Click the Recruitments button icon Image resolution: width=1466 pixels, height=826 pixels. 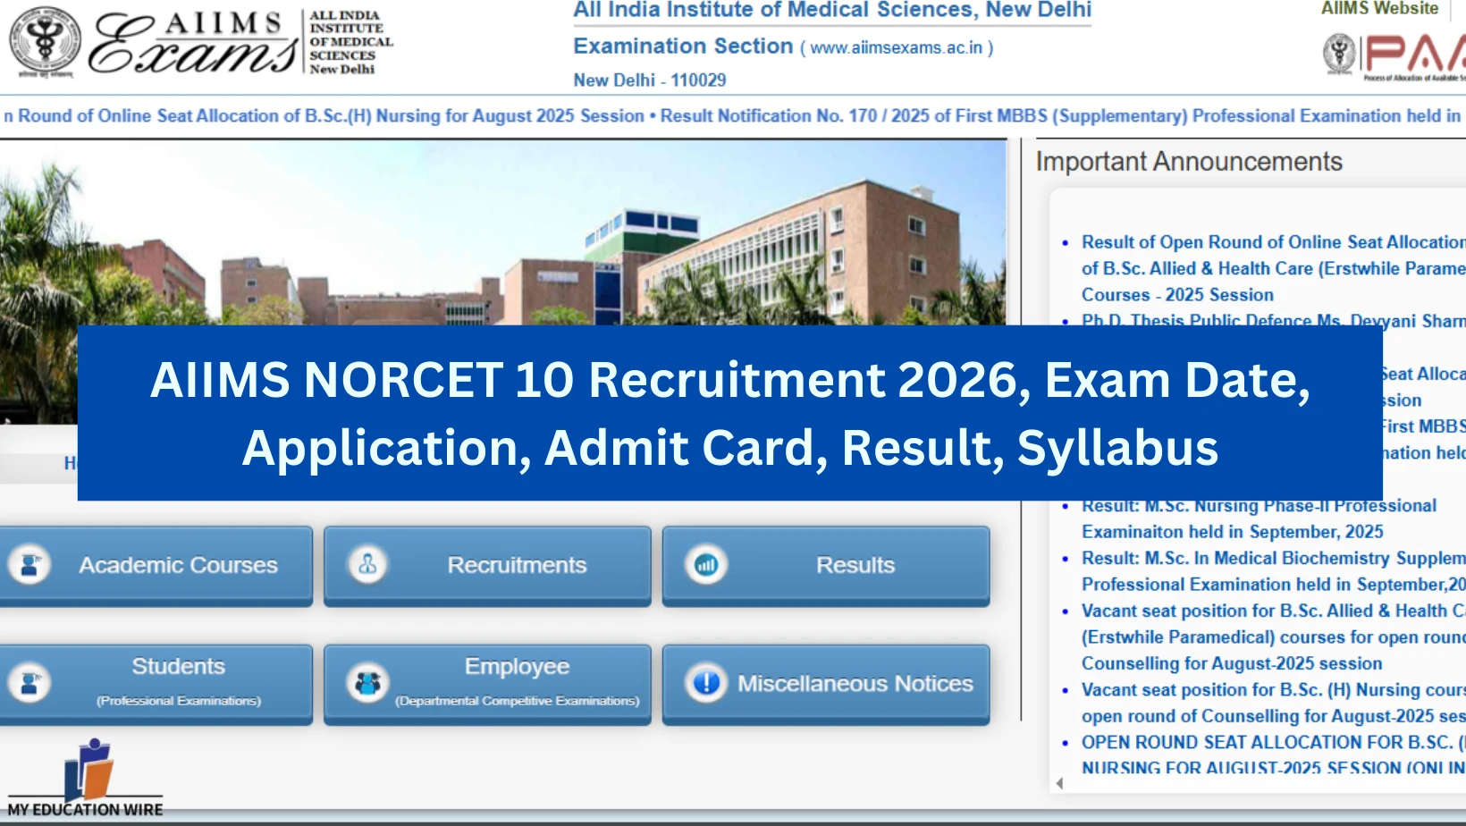point(367,566)
